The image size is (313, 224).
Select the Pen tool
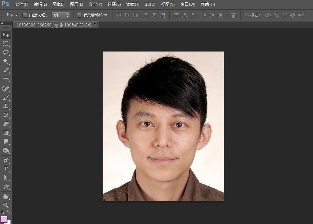coord(5,160)
